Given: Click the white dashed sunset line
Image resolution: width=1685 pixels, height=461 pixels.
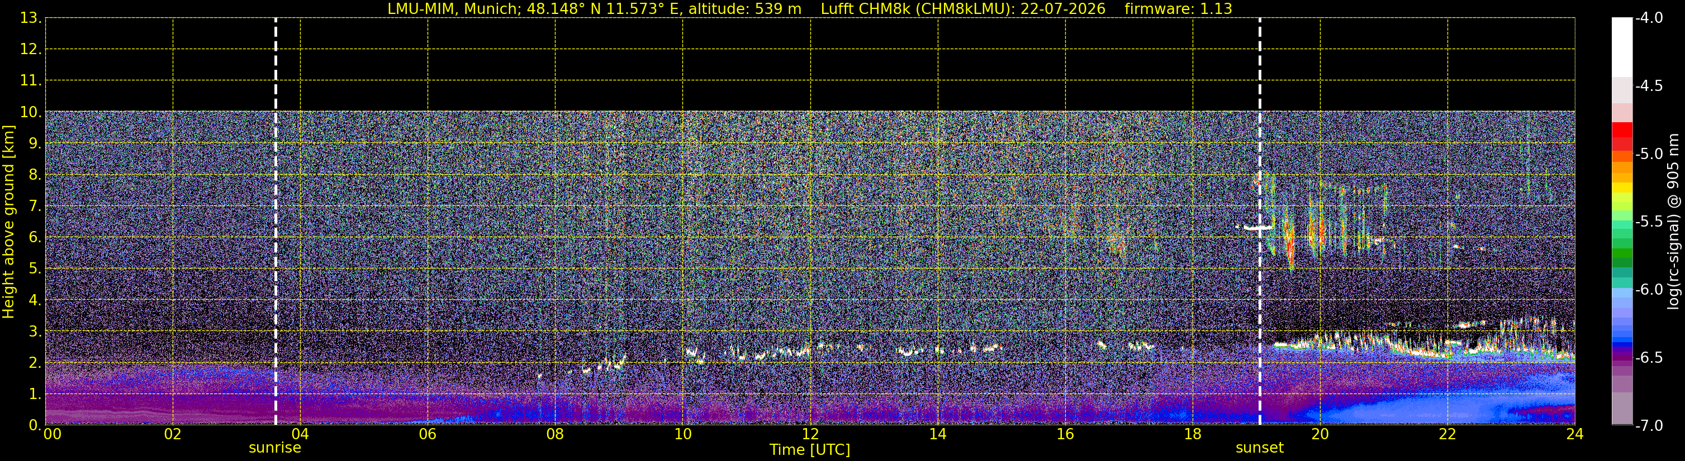Looking at the screenshot, I should coord(1259,222).
